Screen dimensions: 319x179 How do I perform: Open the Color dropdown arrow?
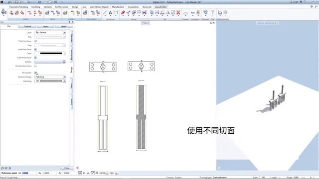pos(64,53)
